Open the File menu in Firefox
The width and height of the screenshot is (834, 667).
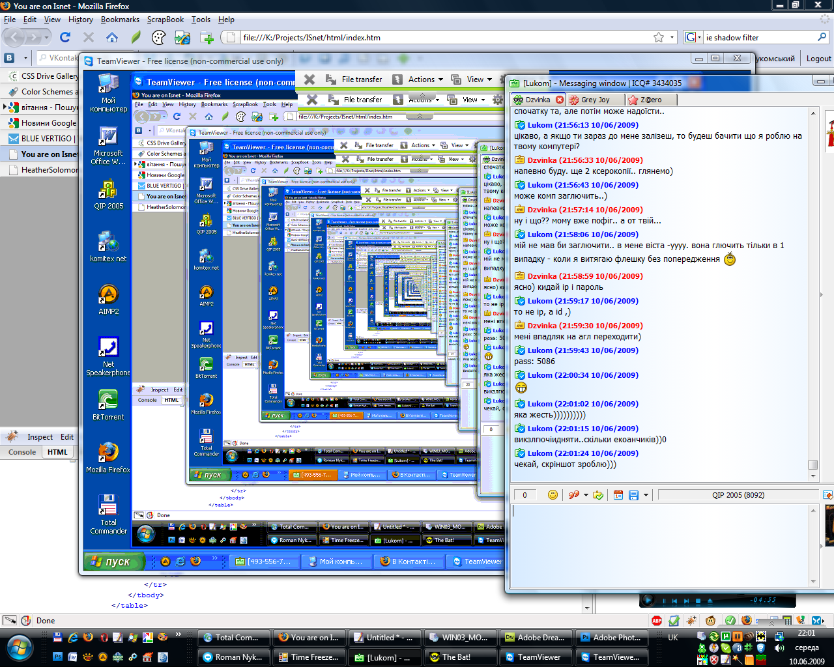(10, 20)
